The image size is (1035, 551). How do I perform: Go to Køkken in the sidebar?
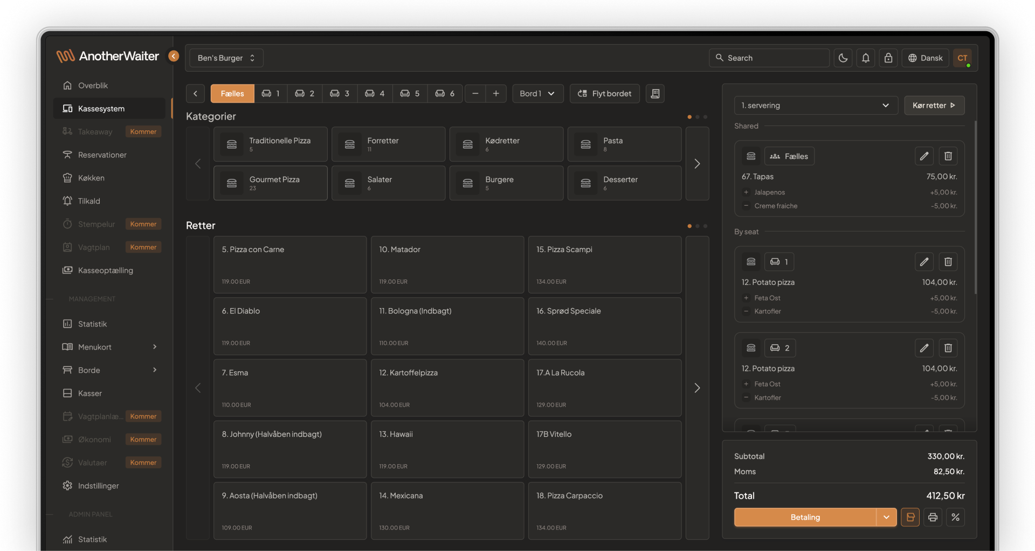coord(109,178)
